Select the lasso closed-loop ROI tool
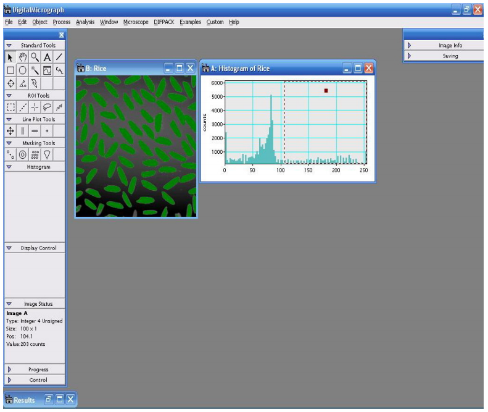The image size is (488, 412). point(47,107)
